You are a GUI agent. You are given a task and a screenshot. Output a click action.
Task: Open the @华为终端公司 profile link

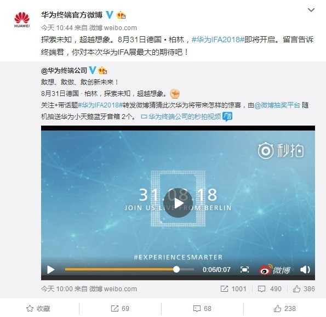(x=64, y=71)
